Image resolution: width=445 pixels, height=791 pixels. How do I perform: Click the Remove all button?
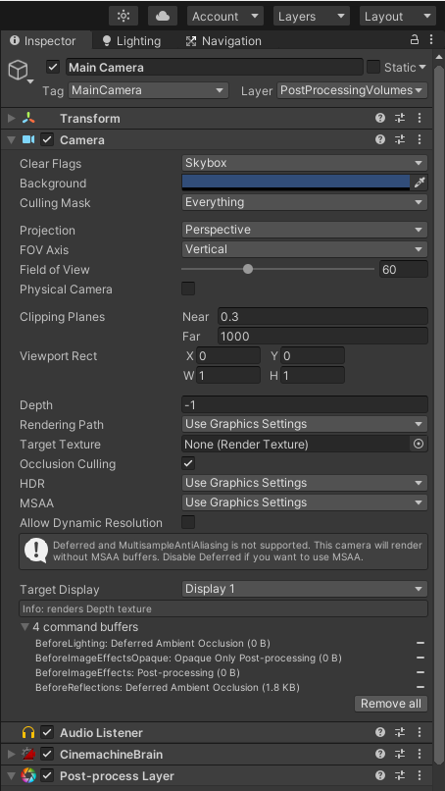391,704
